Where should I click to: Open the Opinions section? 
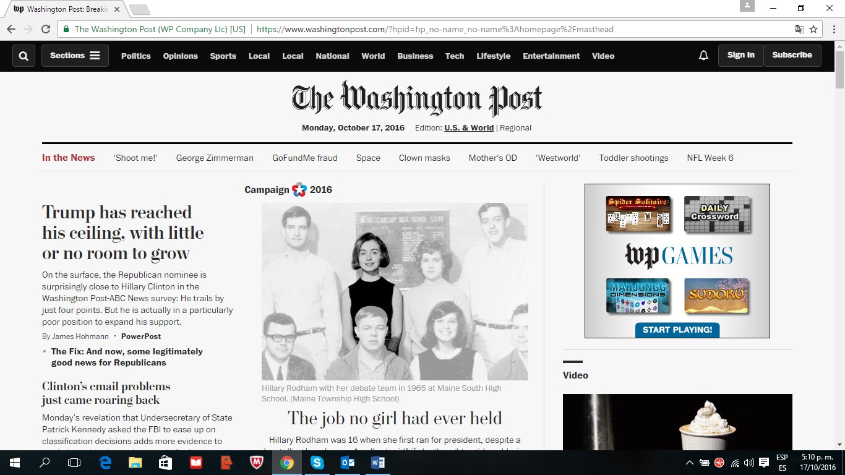(181, 56)
